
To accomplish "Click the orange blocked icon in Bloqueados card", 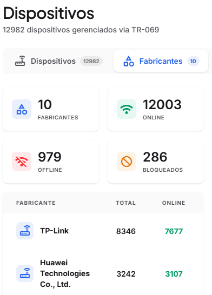I will (127, 162).
